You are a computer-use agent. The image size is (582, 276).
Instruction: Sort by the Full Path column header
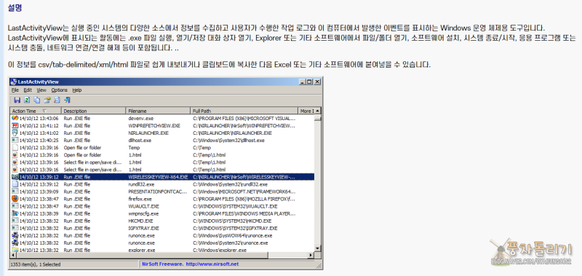click(x=244, y=111)
